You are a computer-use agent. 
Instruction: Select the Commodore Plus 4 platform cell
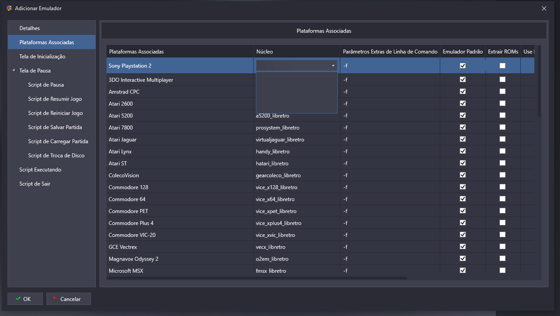coord(180,223)
